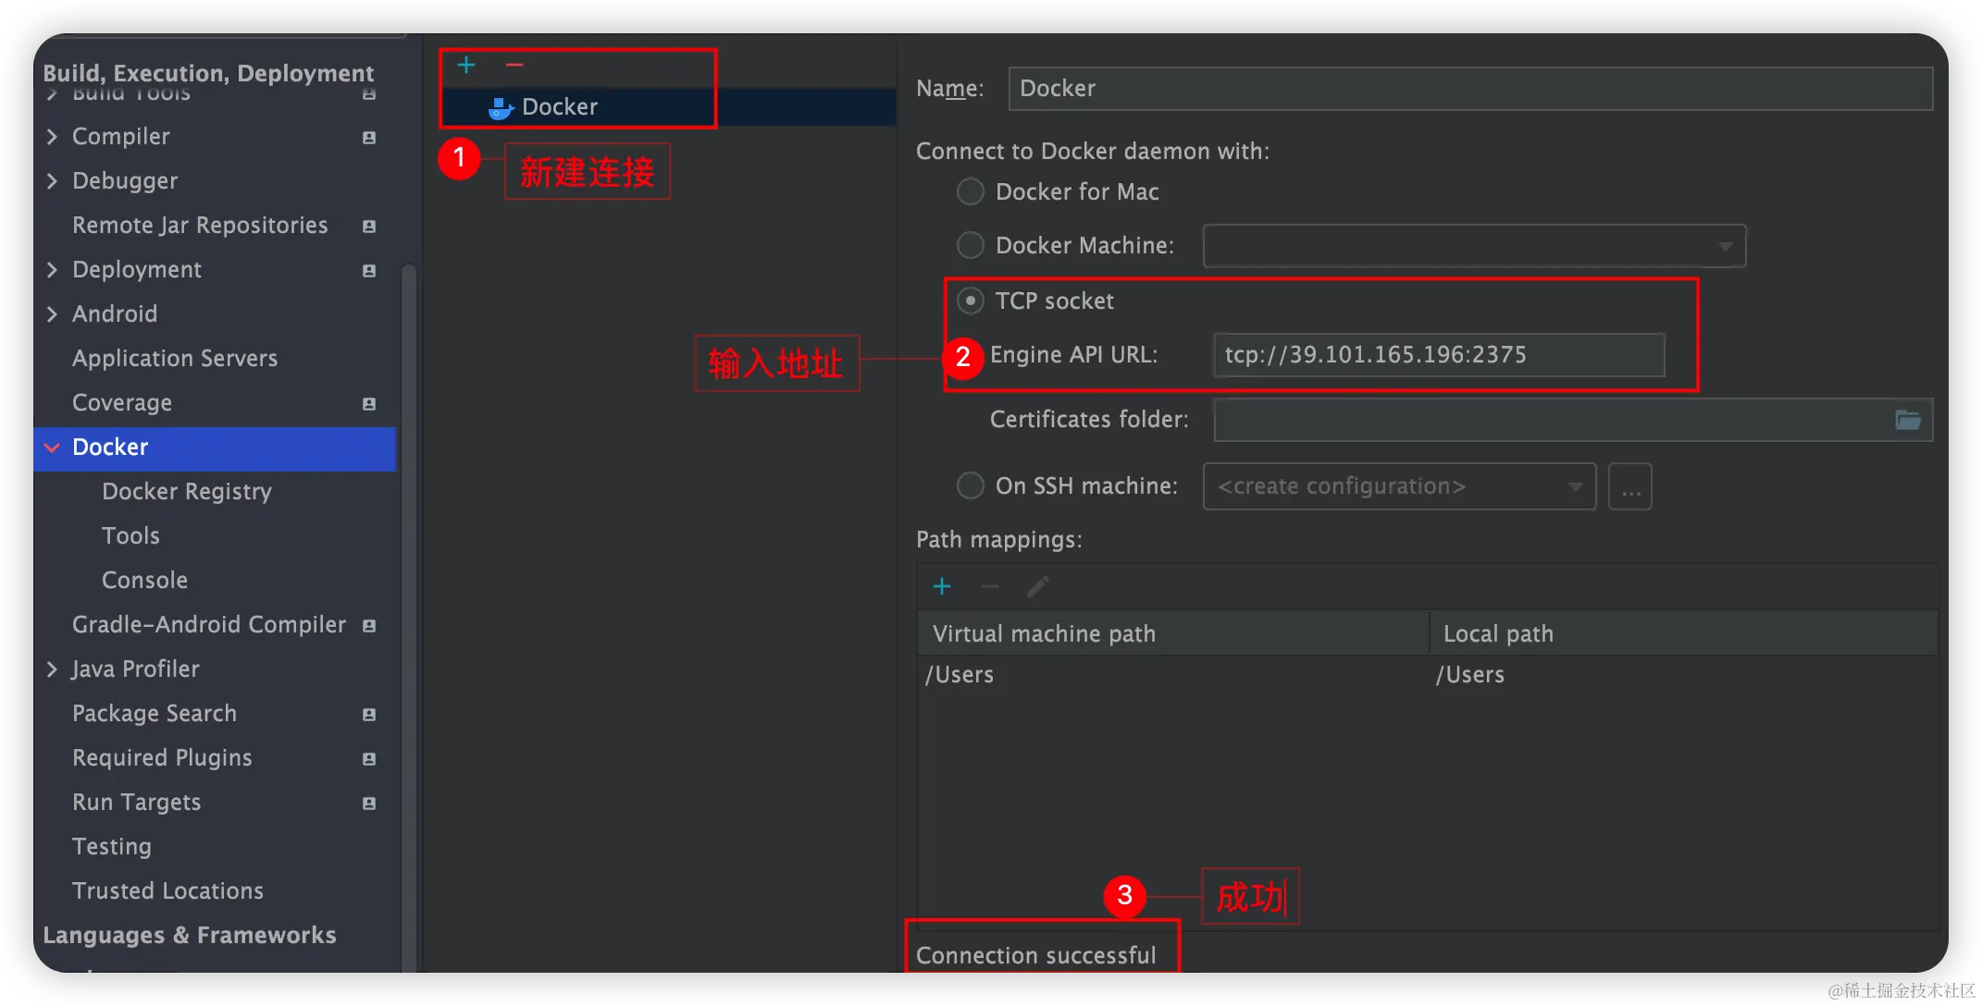Image resolution: width=1982 pixels, height=1006 pixels.
Task: Click project-level icon beside Compiler setting
Action: pos(369,137)
